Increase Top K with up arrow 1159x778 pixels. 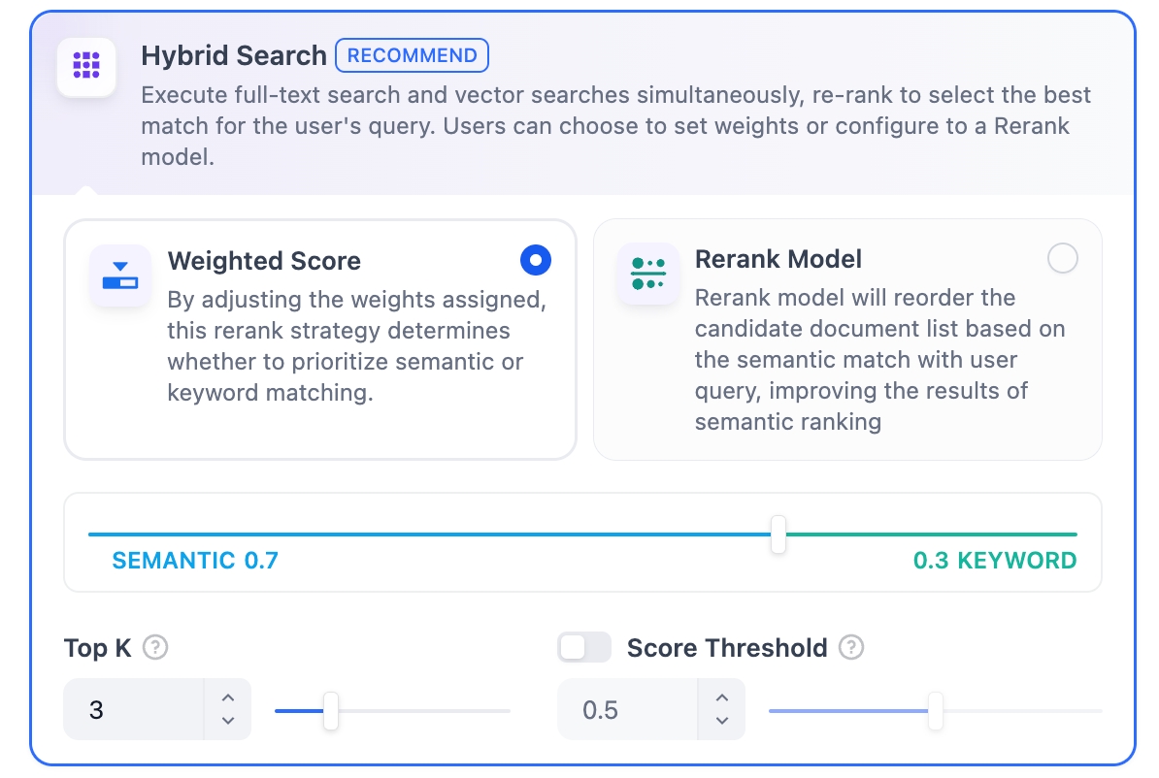click(228, 698)
